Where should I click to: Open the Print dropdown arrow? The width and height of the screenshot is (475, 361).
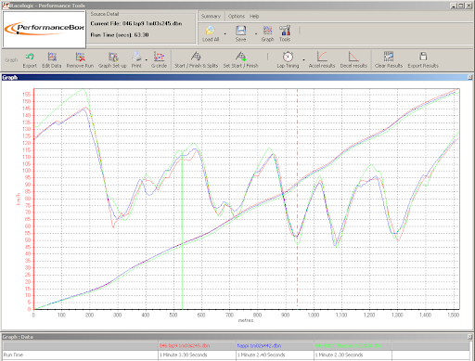pos(147,60)
